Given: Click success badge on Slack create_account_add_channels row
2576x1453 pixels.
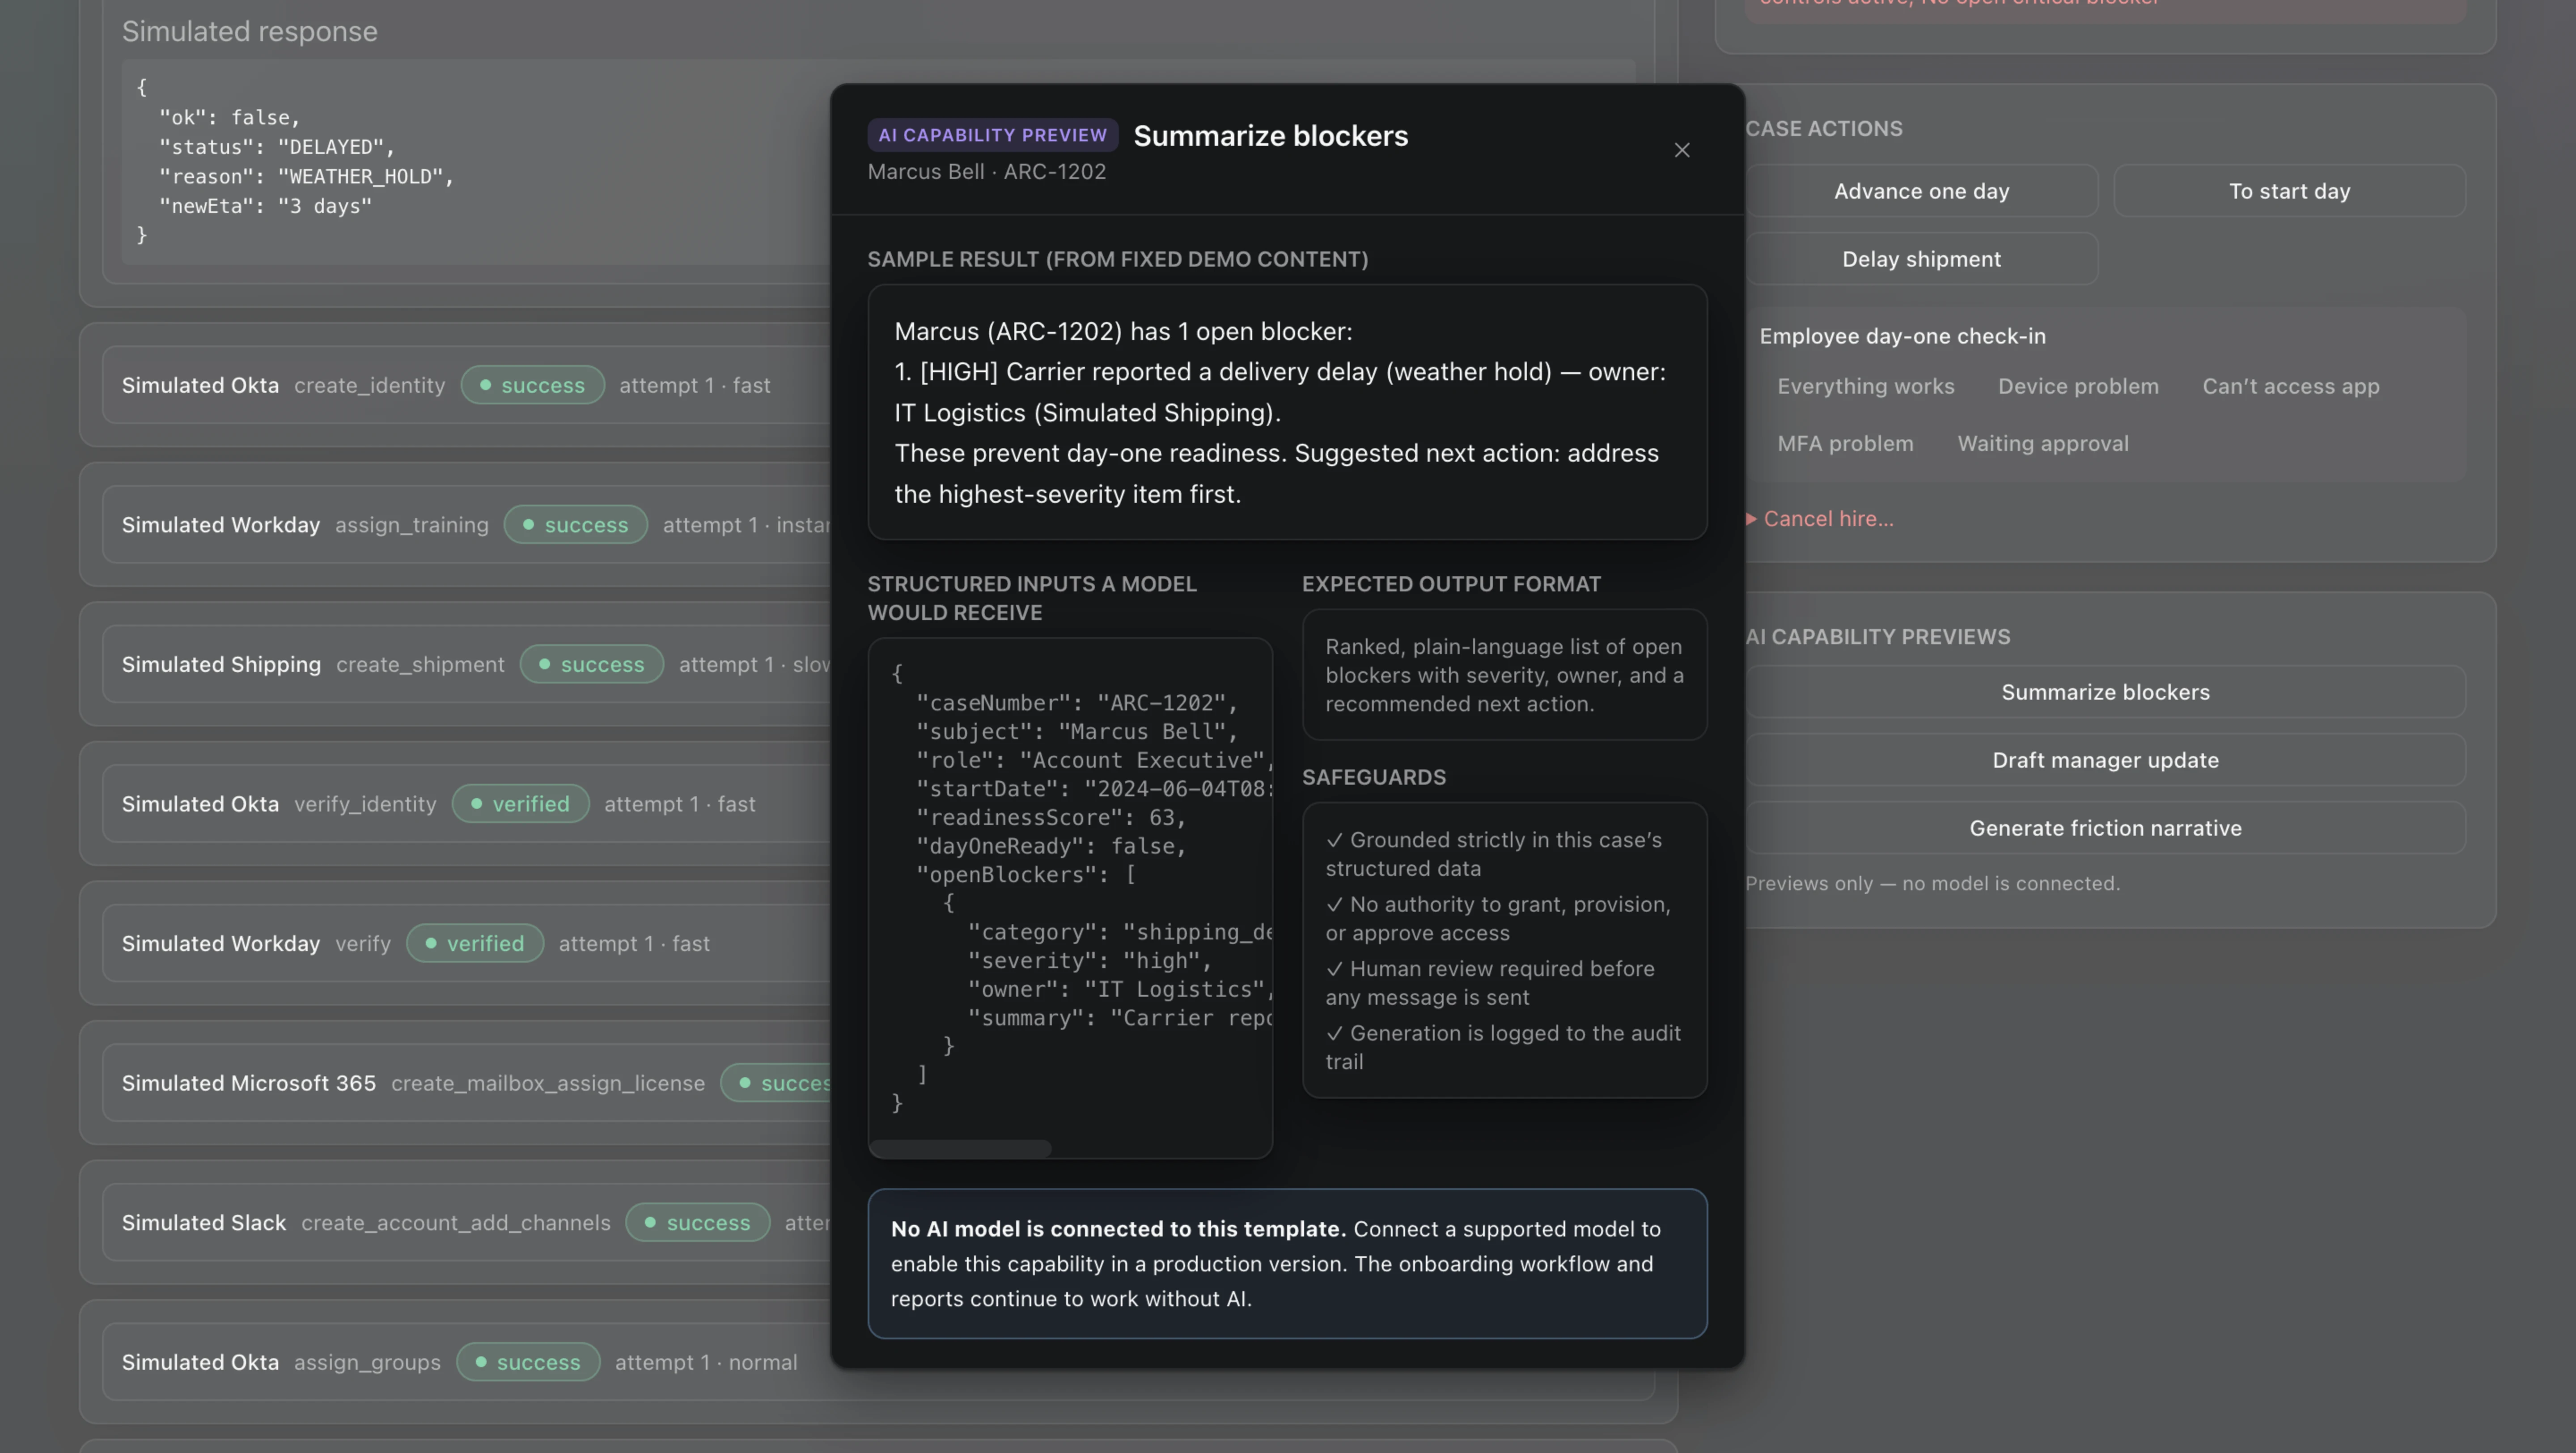Looking at the screenshot, I should tap(698, 1222).
